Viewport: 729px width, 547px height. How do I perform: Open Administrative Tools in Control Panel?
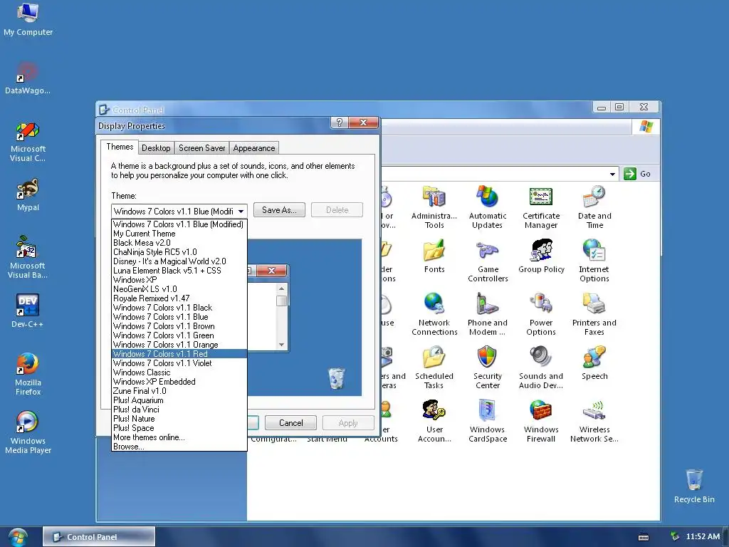434,207
